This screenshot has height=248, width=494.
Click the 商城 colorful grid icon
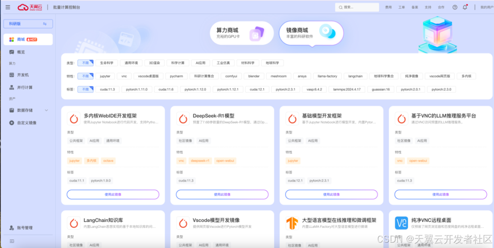click(12, 39)
